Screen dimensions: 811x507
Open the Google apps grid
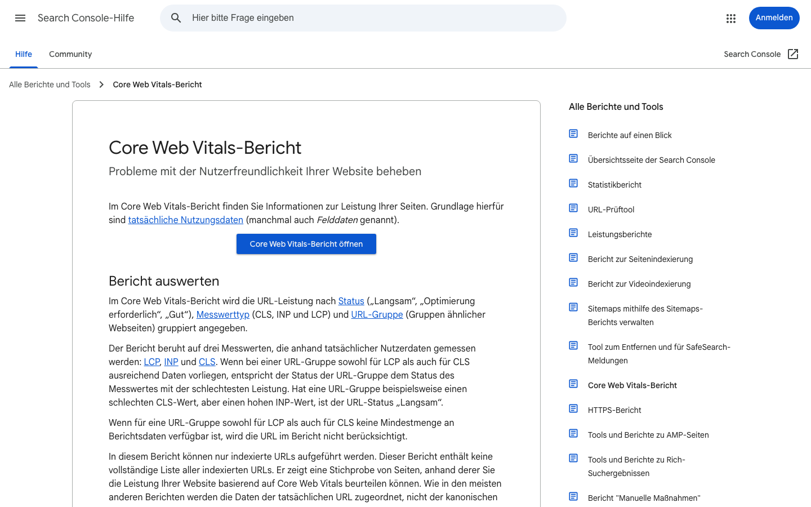coord(731,18)
